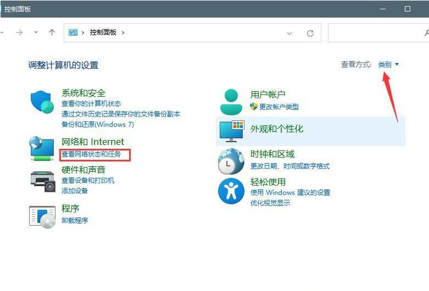Click the Clock and Region icon

click(x=231, y=161)
